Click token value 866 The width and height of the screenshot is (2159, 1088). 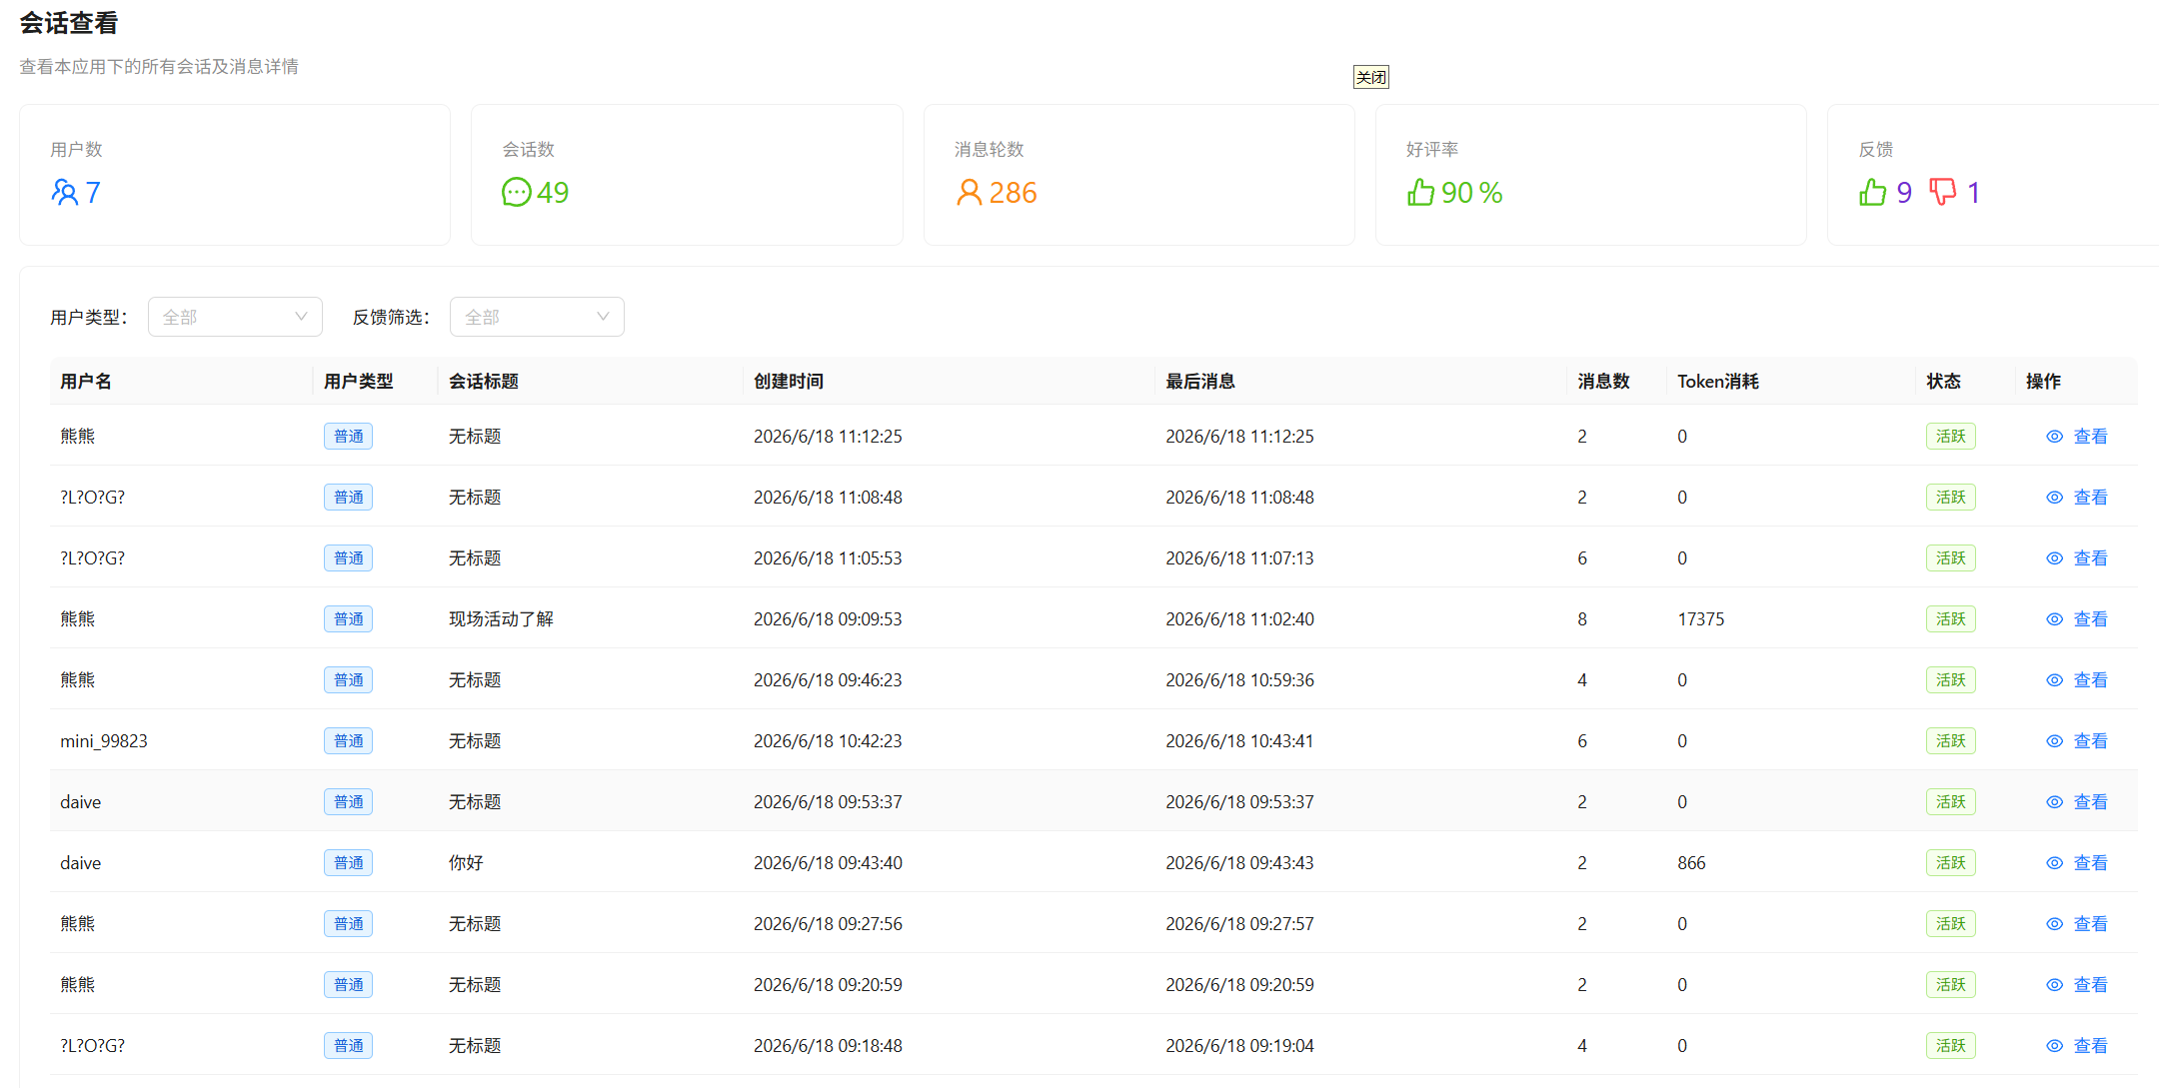(1691, 863)
